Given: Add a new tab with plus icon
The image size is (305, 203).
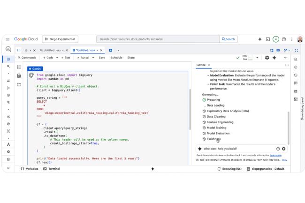Looking at the screenshot, I should (x=110, y=50).
